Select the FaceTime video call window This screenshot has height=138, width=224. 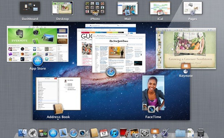[x=153, y=93]
